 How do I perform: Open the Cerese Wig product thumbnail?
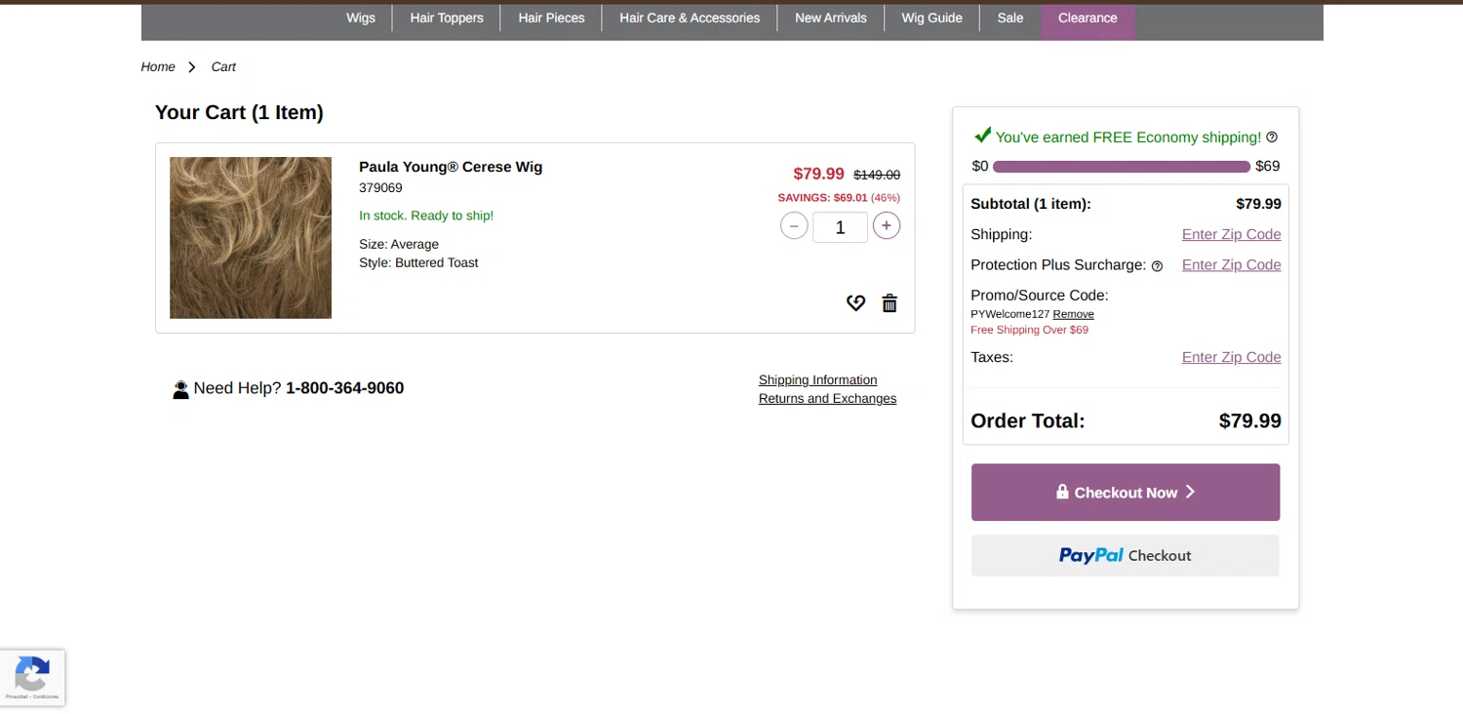pos(251,238)
